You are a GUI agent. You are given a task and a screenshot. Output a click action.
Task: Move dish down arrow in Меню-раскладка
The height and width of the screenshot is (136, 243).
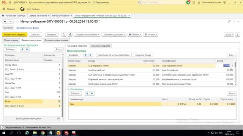pos(90,55)
